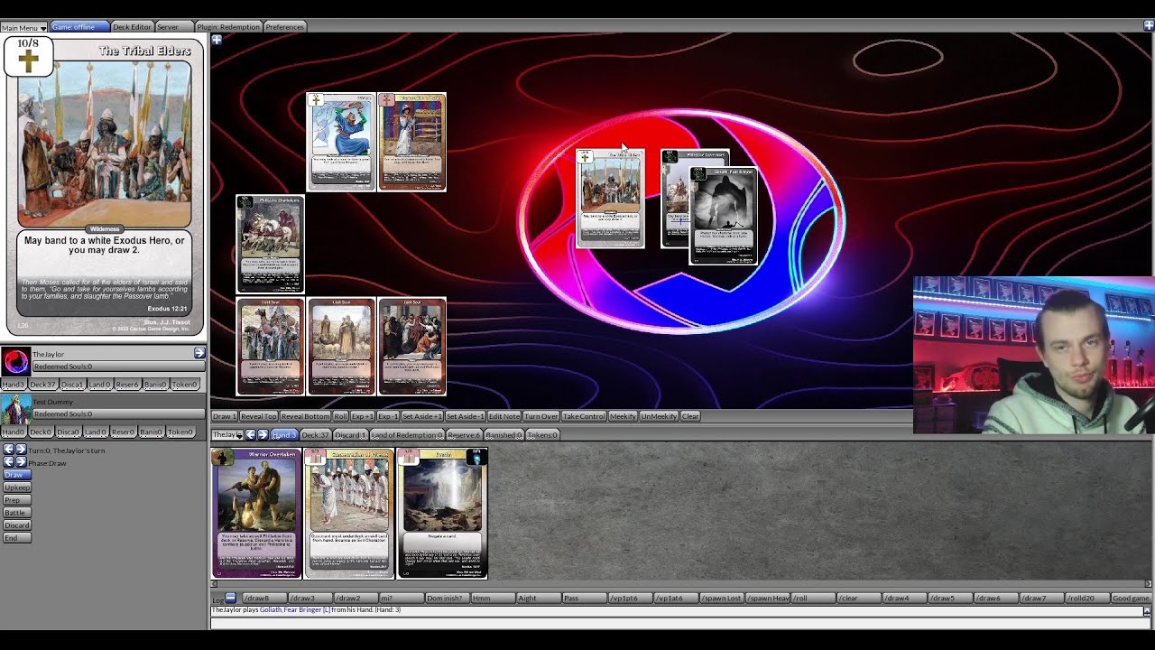Open the Deck Editor tab

tap(132, 27)
